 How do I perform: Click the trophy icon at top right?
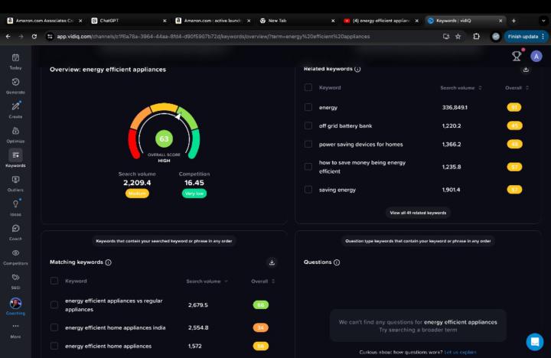click(x=517, y=56)
